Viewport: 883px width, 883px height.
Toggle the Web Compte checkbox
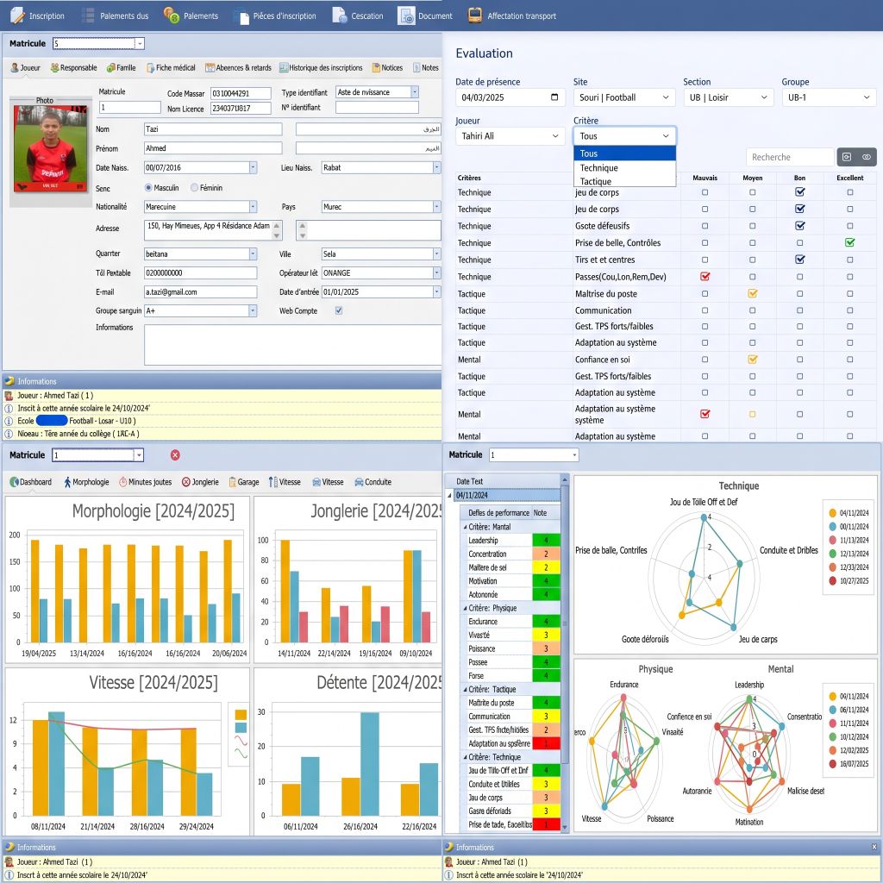[338, 310]
